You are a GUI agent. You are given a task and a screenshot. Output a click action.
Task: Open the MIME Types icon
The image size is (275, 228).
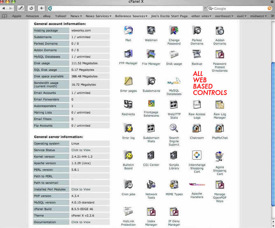click(x=174, y=184)
